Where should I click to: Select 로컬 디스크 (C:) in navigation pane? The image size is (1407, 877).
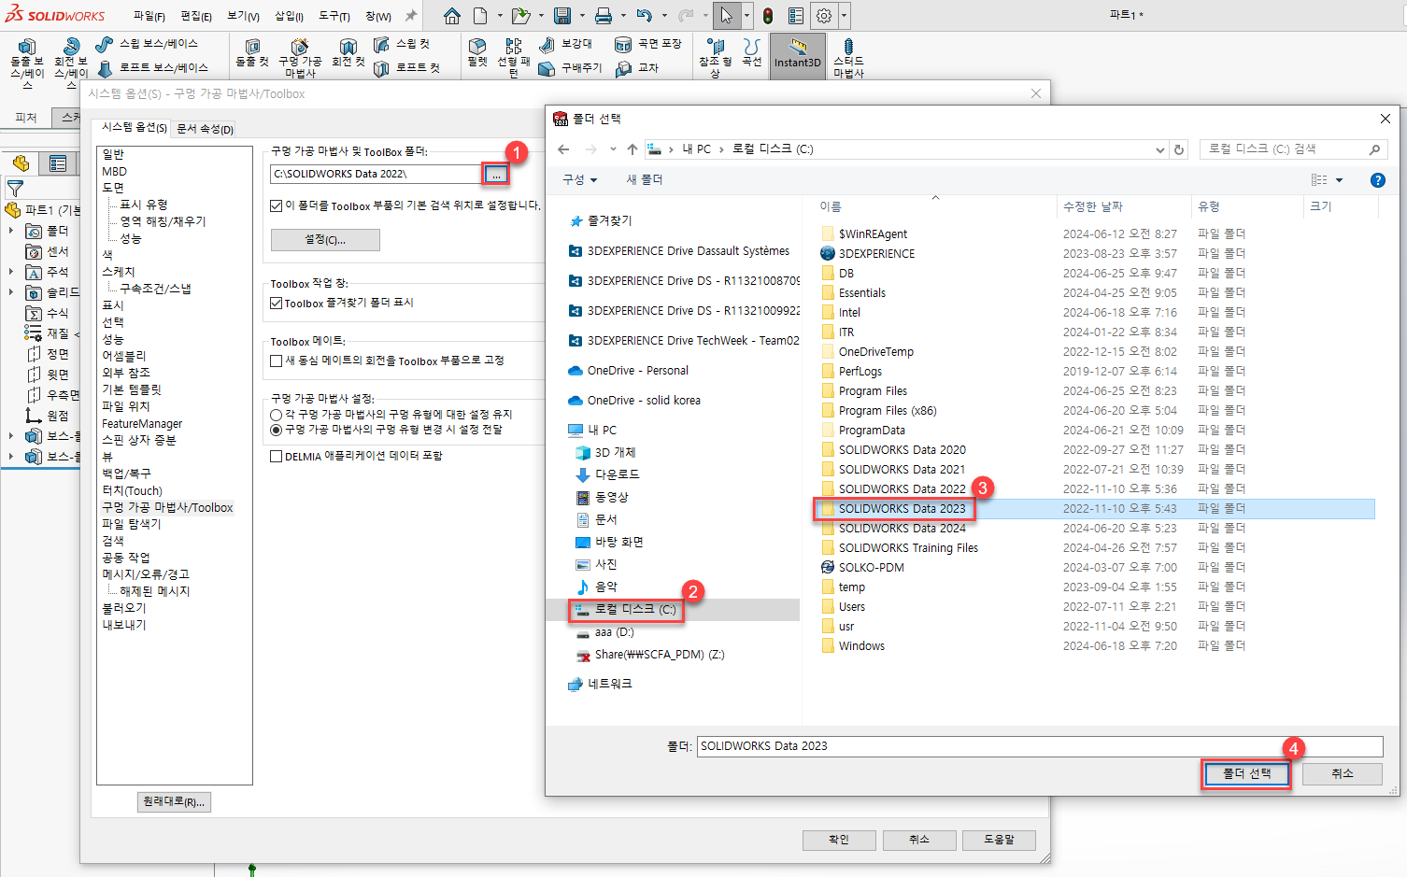click(x=635, y=610)
